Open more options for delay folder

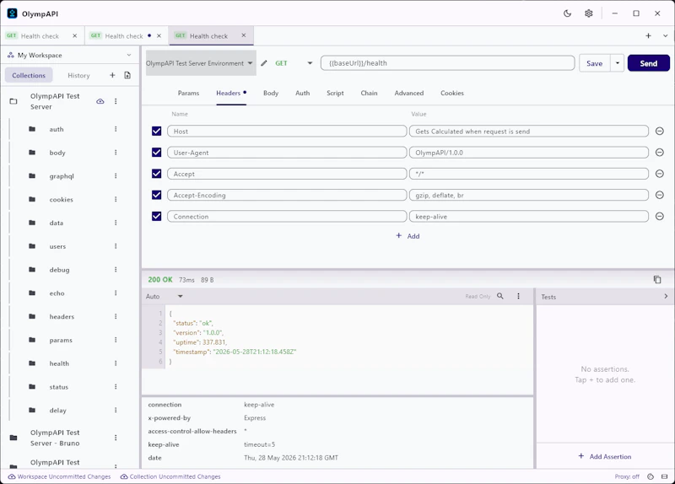pyautogui.click(x=116, y=410)
